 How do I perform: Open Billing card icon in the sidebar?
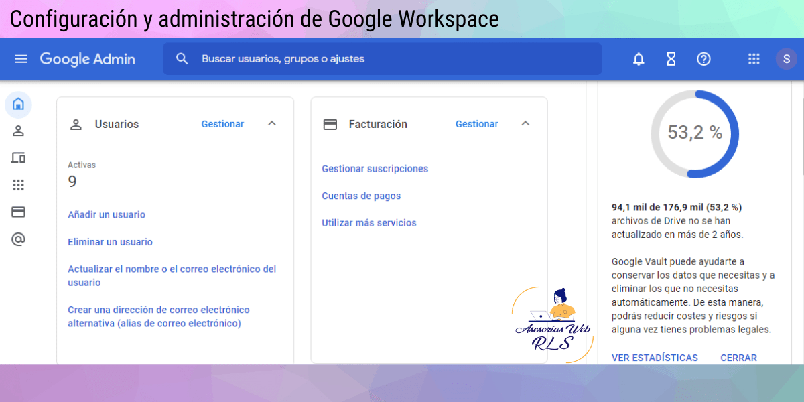tap(19, 212)
